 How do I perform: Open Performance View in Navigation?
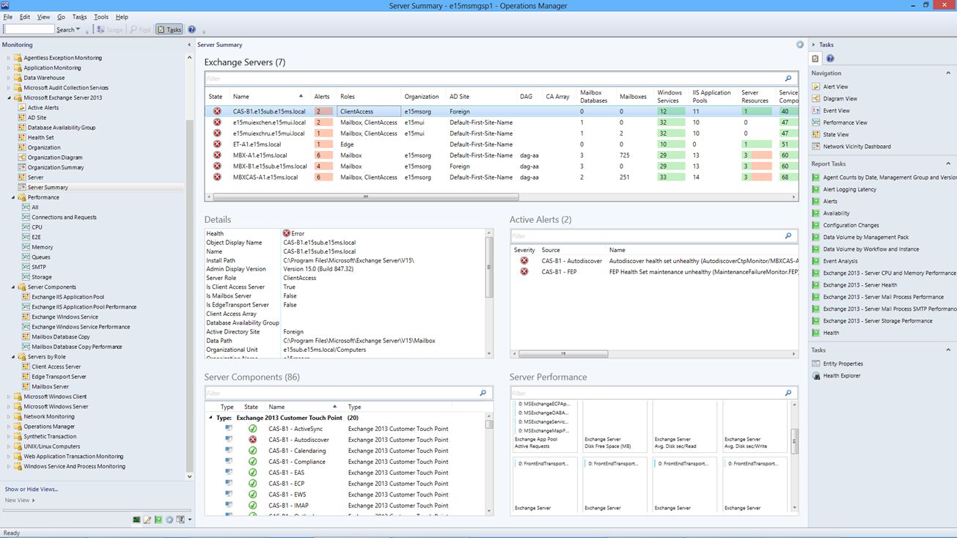coord(845,122)
